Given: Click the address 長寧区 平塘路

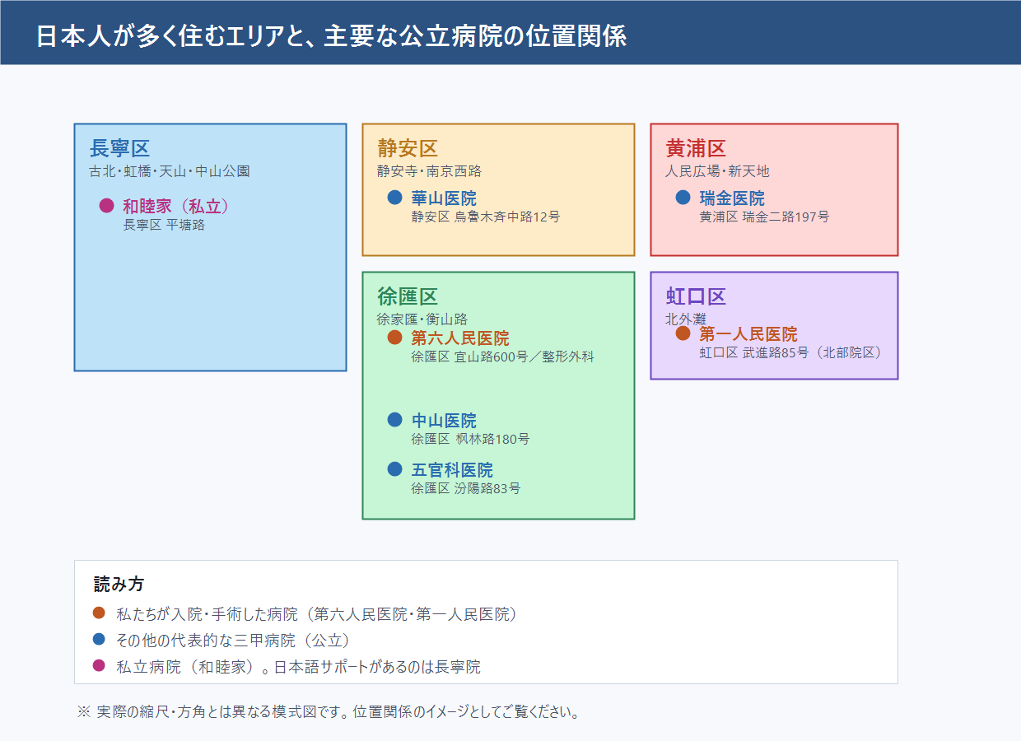Looking at the screenshot, I should click(x=164, y=225).
